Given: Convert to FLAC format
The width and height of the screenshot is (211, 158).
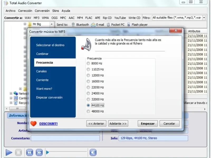Looking at the screenshot, I should pyautogui.click(x=89, y=18).
